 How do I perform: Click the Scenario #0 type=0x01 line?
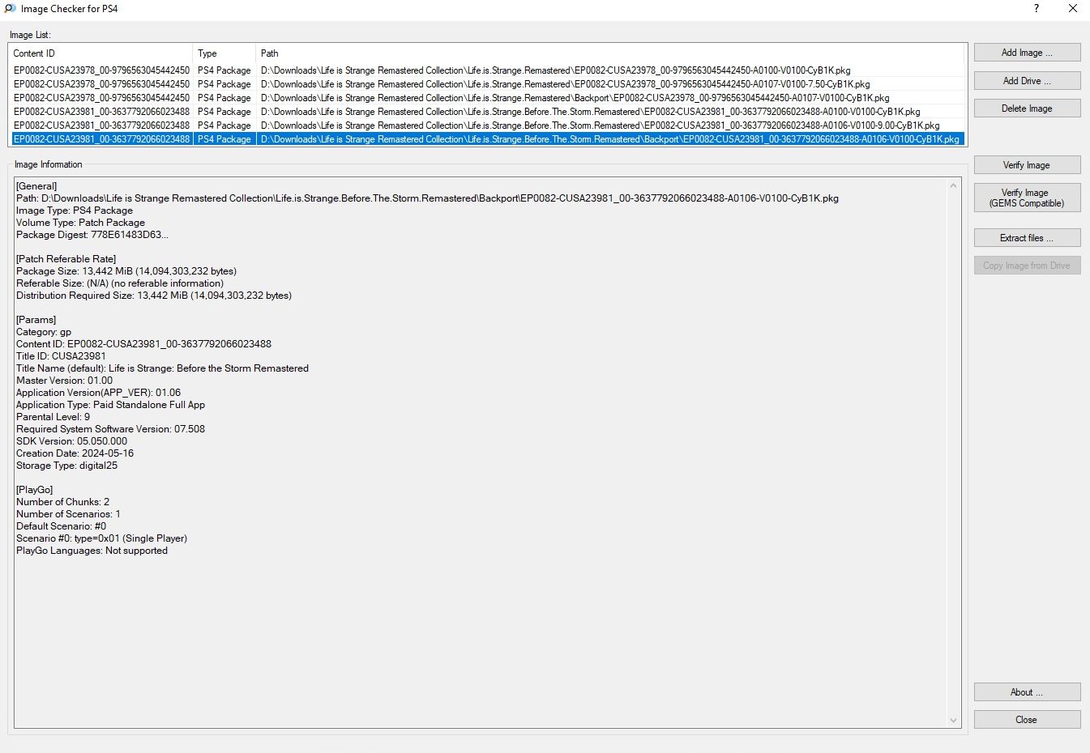tap(101, 538)
